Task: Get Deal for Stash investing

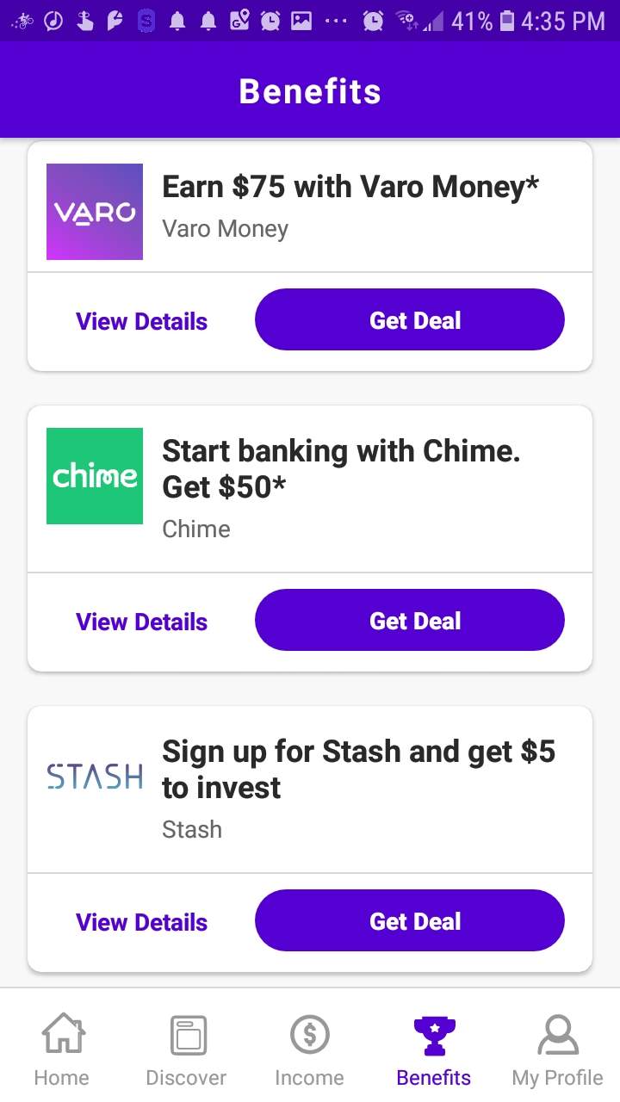Action: tap(410, 921)
